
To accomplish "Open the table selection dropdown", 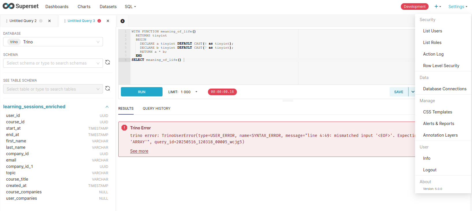I will point(53,89).
